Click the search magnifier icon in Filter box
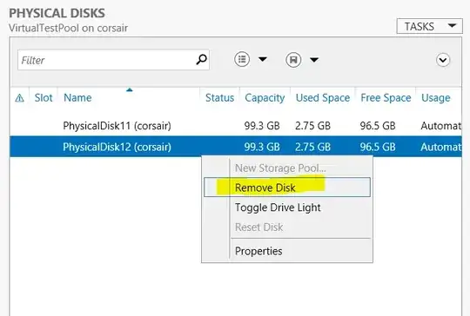 [x=201, y=60]
